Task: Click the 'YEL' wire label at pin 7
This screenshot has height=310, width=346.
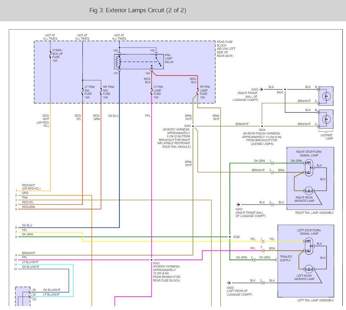Action: click(x=24, y=230)
